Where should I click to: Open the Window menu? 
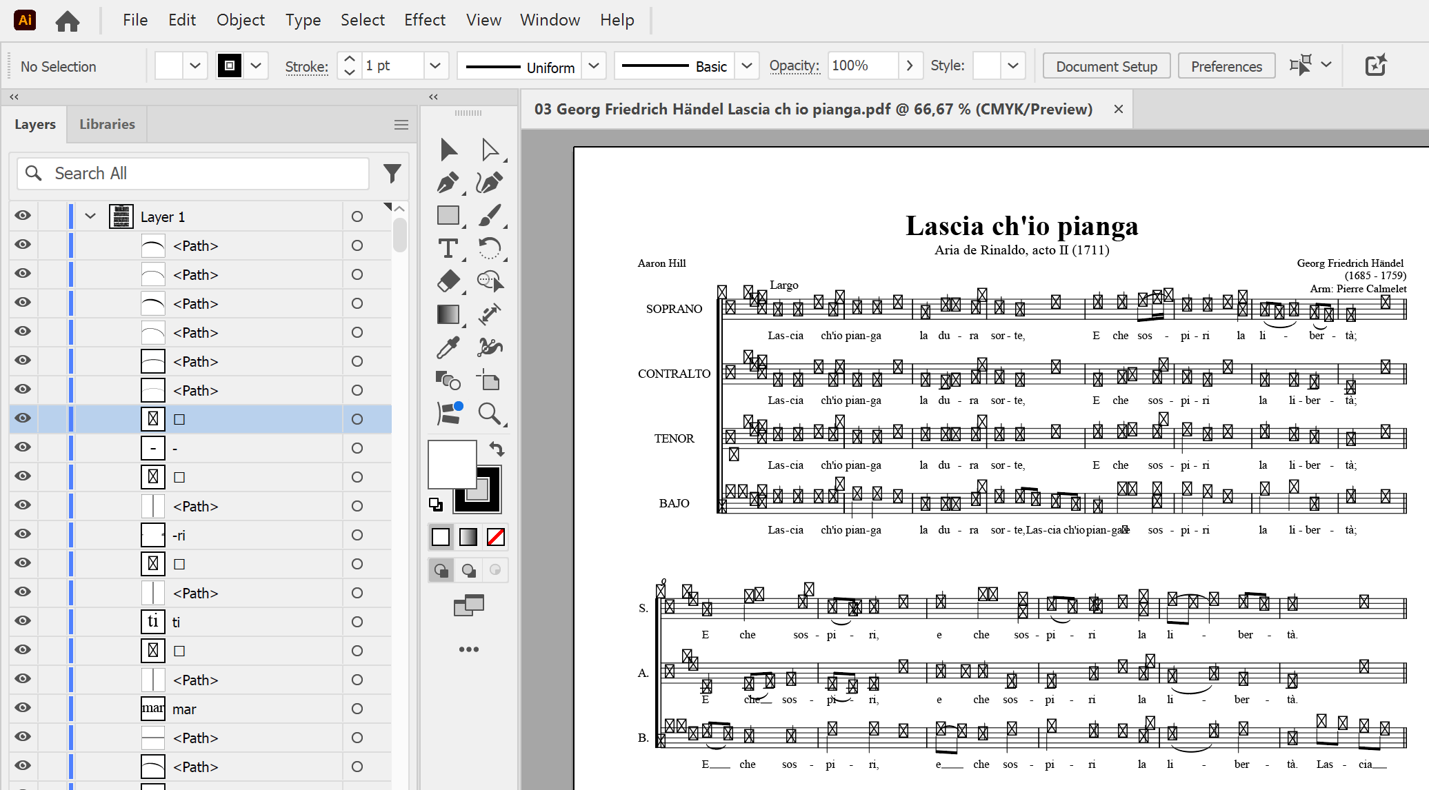[x=550, y=20]
